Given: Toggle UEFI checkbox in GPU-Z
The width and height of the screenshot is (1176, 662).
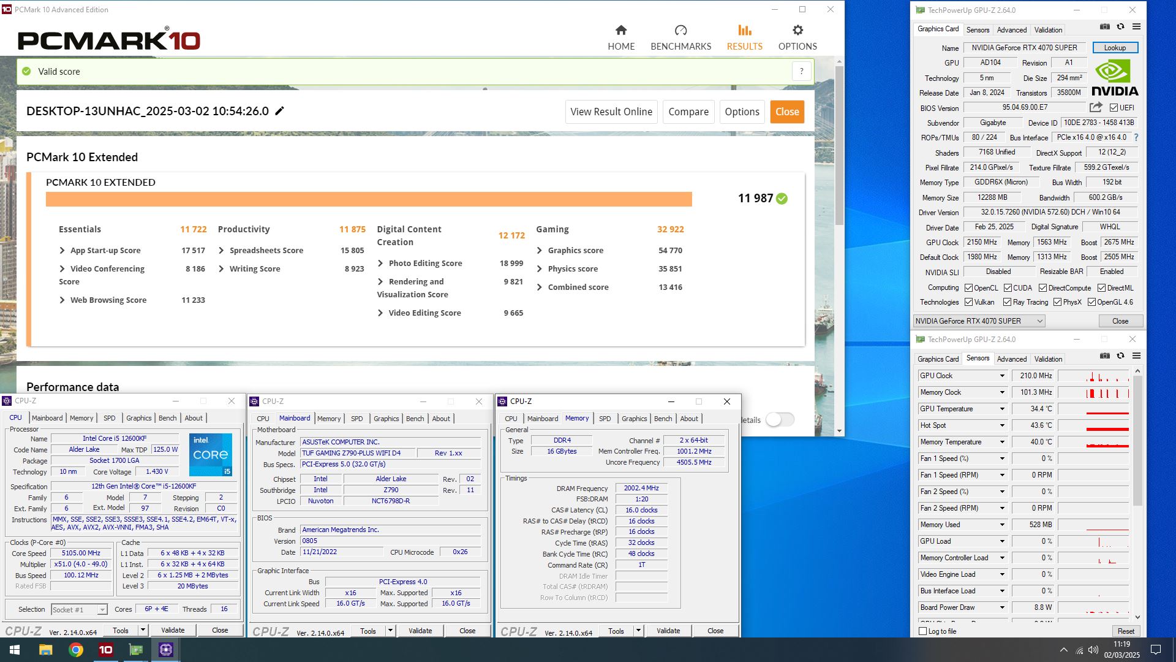Looking at the screenshot, I should (x=1114, y=107).
